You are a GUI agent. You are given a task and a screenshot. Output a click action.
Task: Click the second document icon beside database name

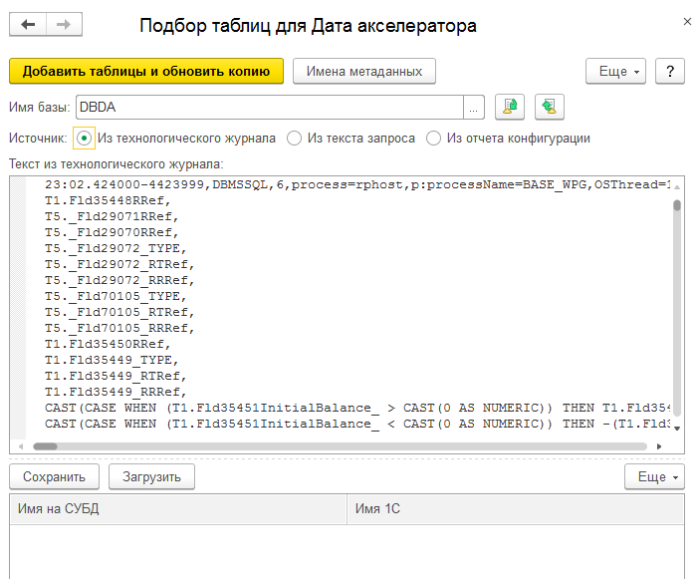(x=549, y=107)
